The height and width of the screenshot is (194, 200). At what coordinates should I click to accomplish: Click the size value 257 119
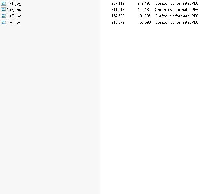tap(118, 3)
